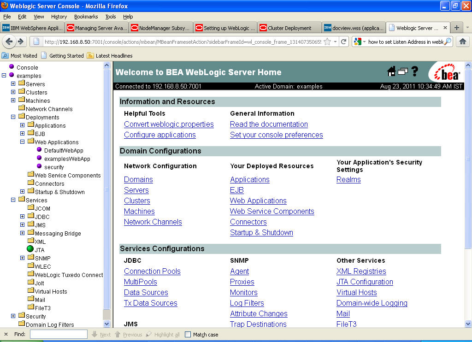Viewport: 472px width, 342px height.
Task: Open new console window icon in header
Action: click(403, 71)
